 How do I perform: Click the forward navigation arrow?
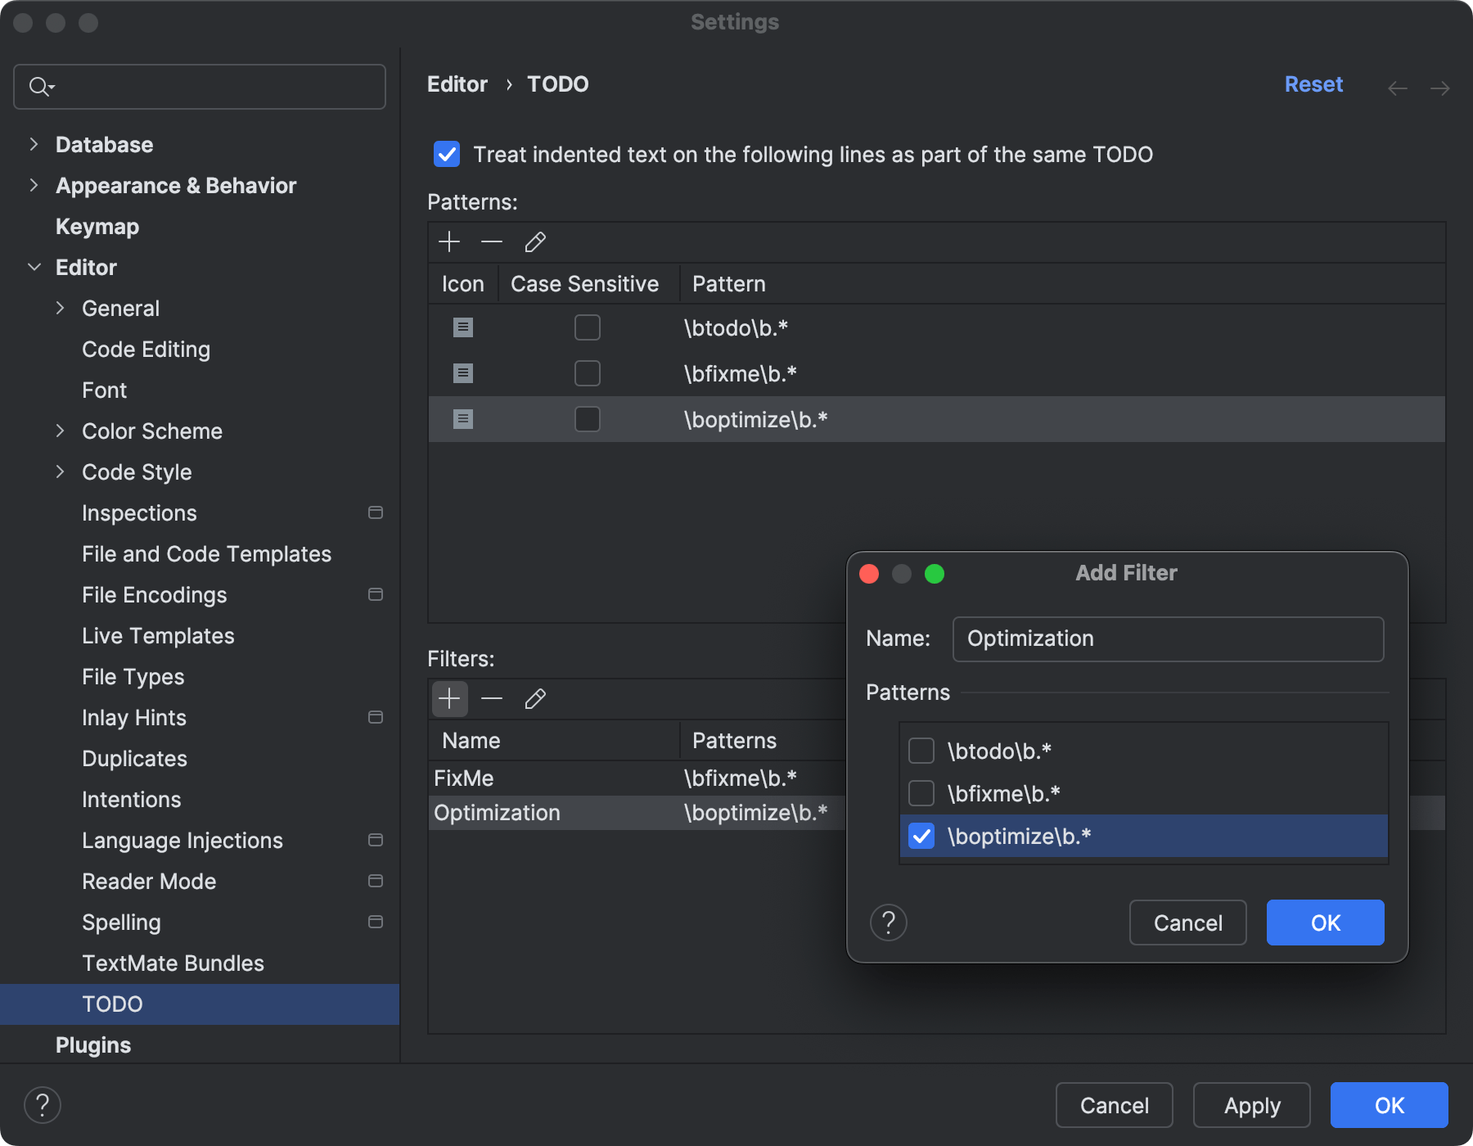1440,88
